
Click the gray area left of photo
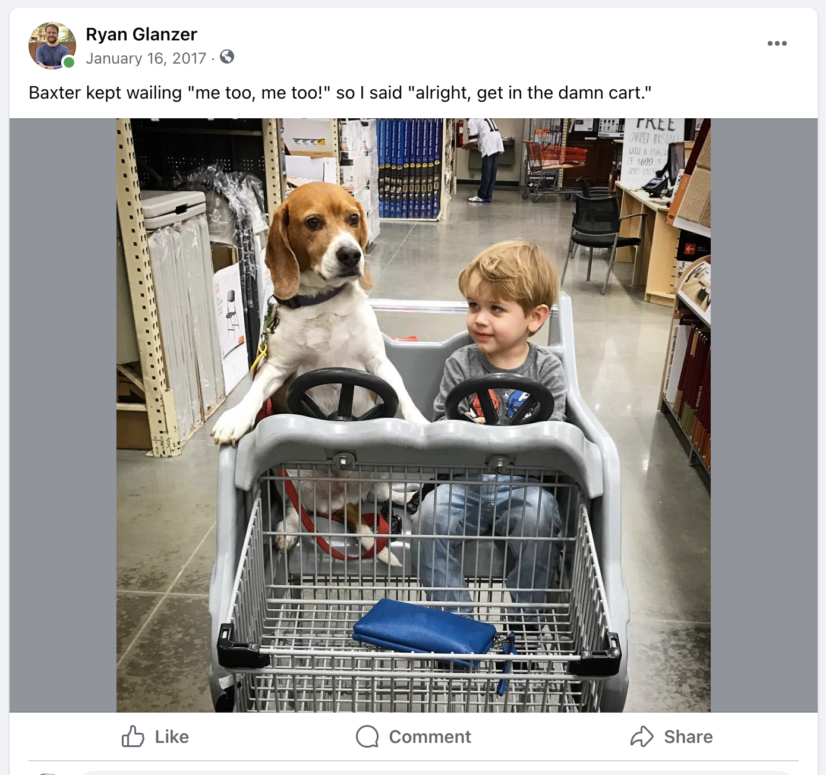click(62, 415)
